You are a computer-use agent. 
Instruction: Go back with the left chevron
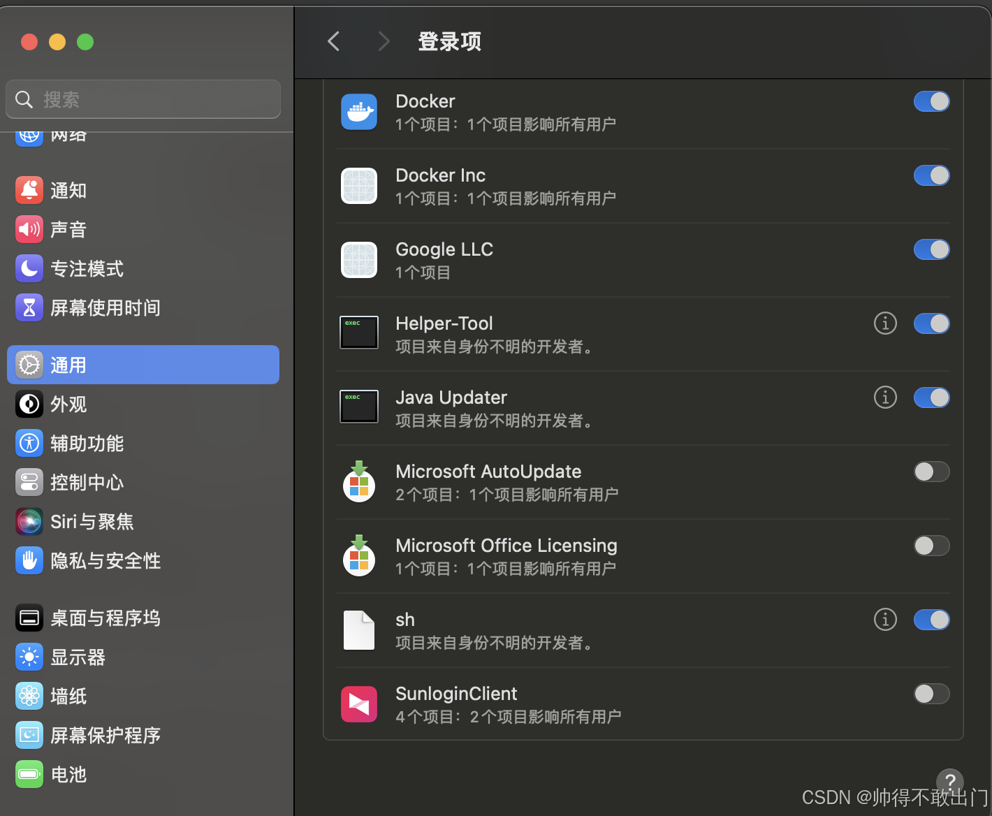coord(334,41)
